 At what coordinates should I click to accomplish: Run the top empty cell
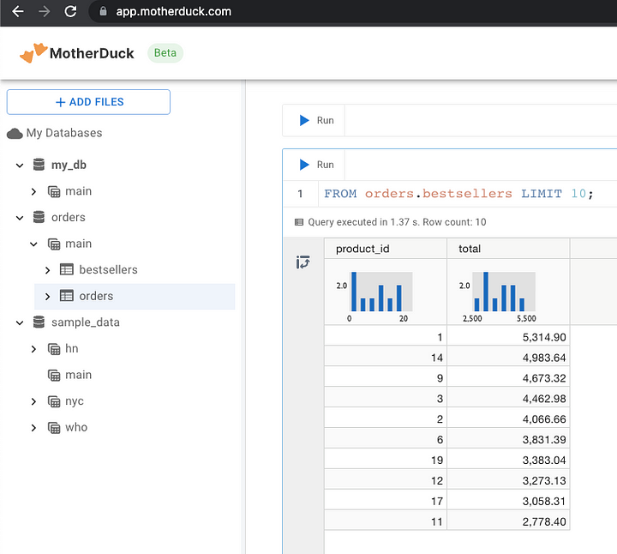click(314, 121)
